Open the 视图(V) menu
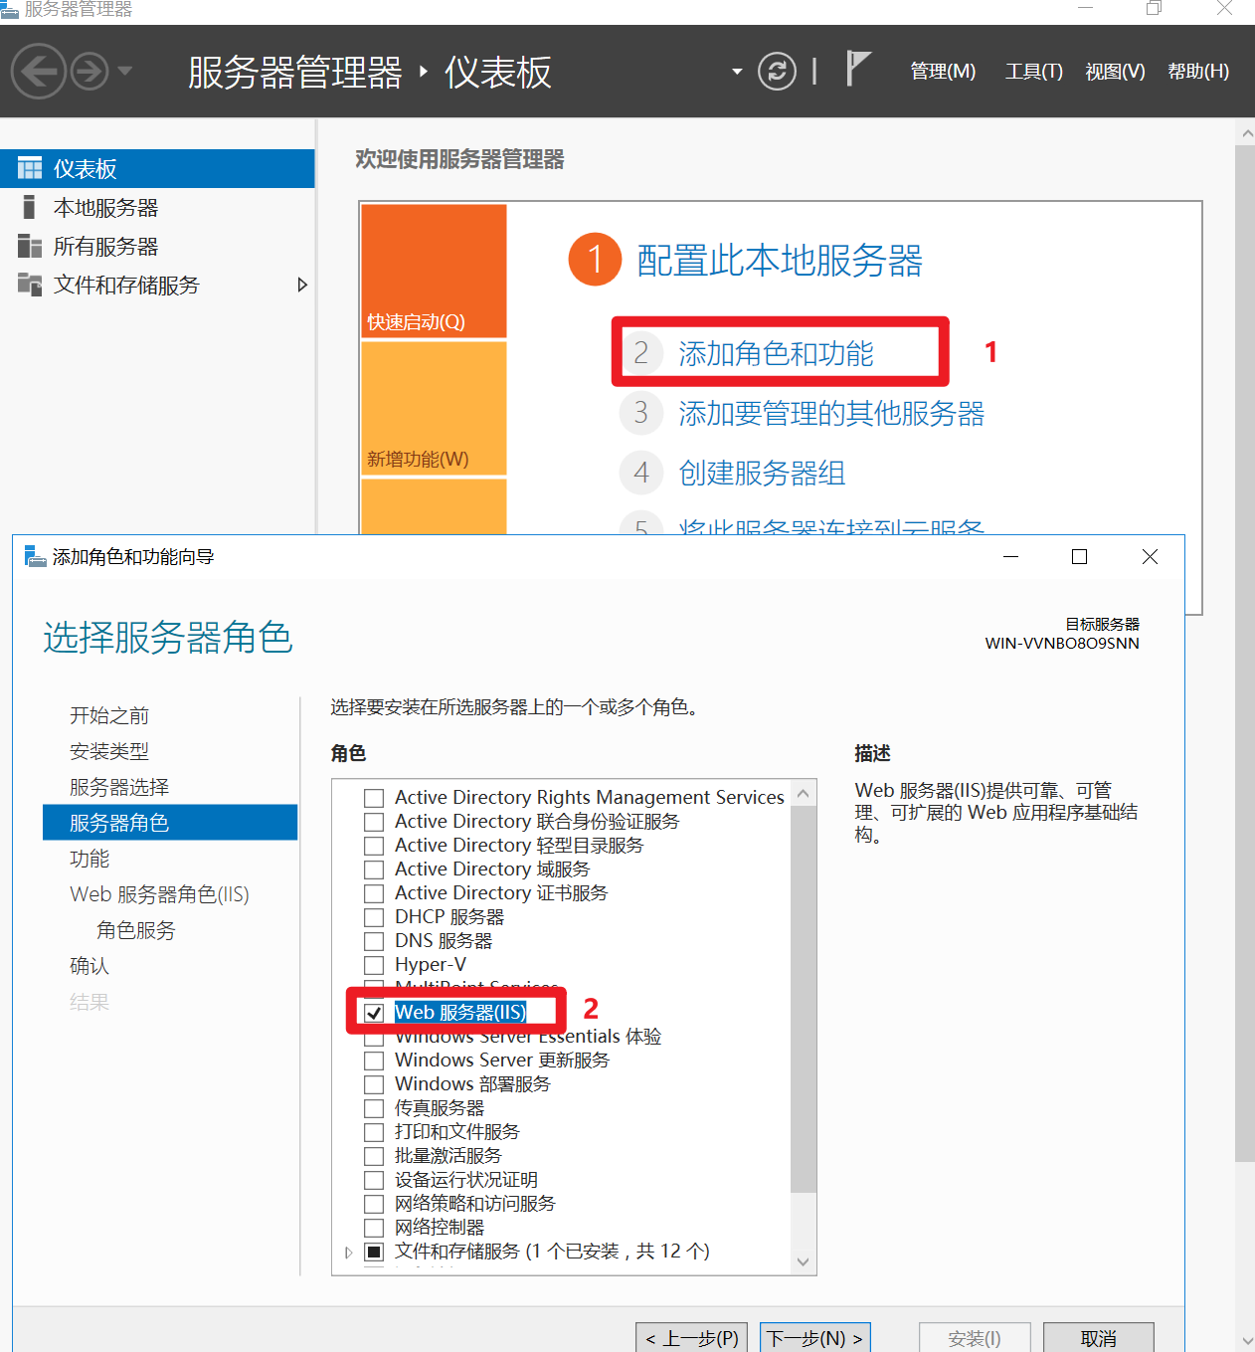 pyautogui.click(x=1115, y=72)
